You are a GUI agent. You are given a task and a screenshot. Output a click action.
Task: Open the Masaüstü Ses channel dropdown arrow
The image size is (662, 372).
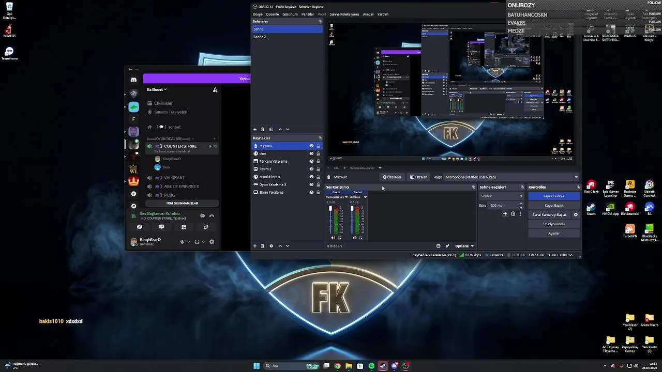347,197
